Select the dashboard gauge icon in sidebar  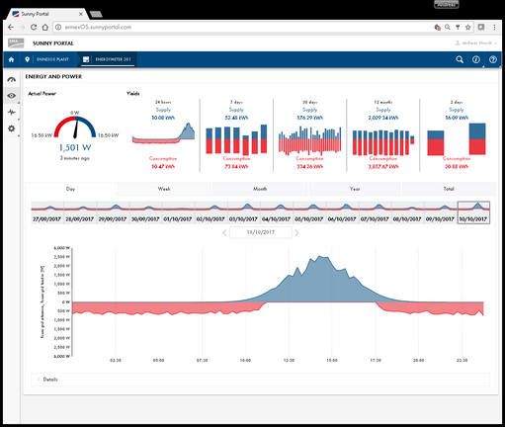(x=12, y=79)
